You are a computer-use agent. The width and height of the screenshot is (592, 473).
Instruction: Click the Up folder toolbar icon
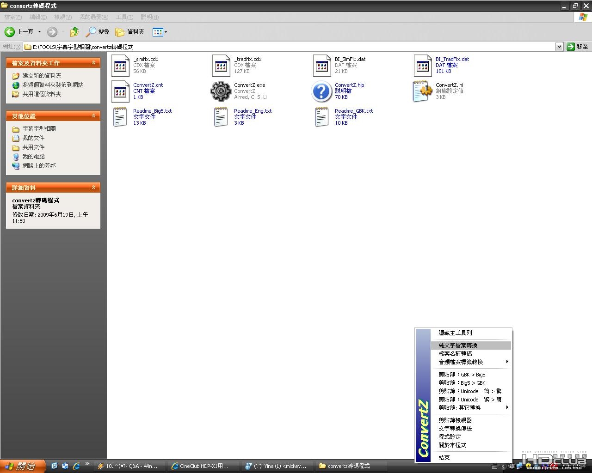(x=74, y=31)
